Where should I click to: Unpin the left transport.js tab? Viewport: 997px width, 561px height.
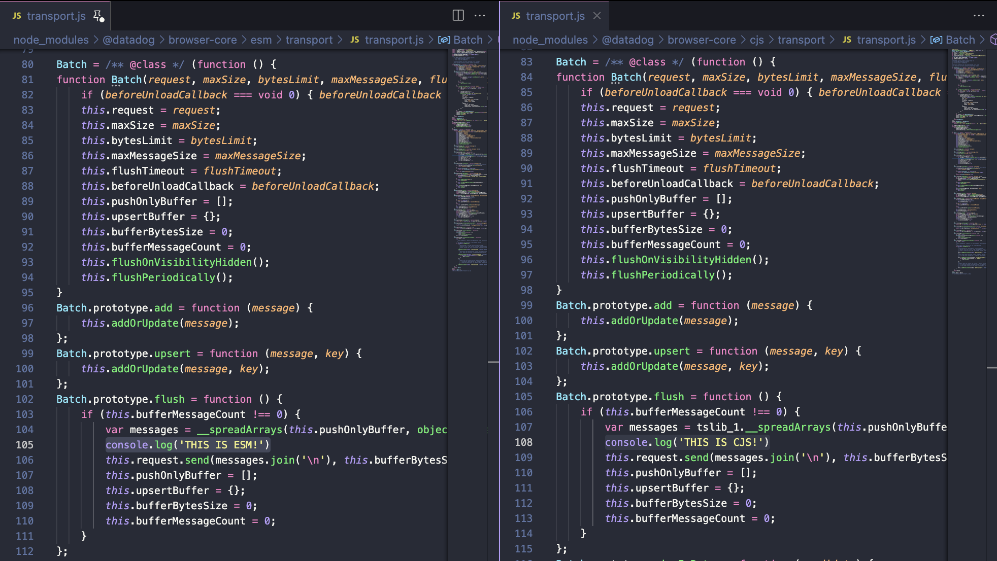click(98, 16)
